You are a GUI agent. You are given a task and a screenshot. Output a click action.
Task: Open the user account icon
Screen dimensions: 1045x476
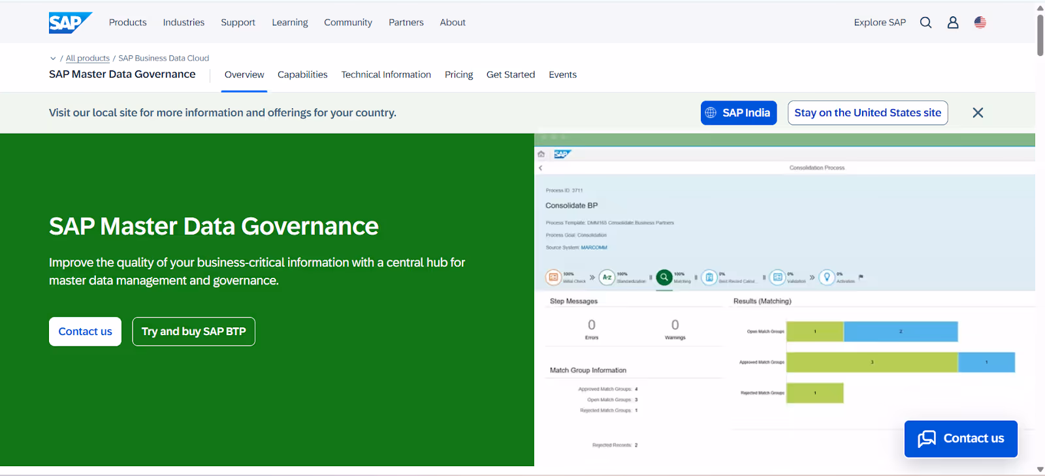click(x=953, y=22)
